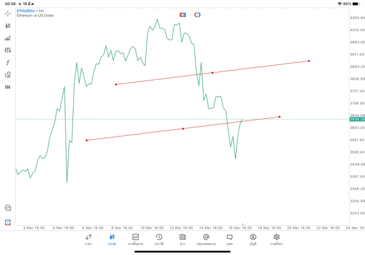
Task: Switch to the การซื้อขาย (Trade) tab
Action: (x=136, y=239)
